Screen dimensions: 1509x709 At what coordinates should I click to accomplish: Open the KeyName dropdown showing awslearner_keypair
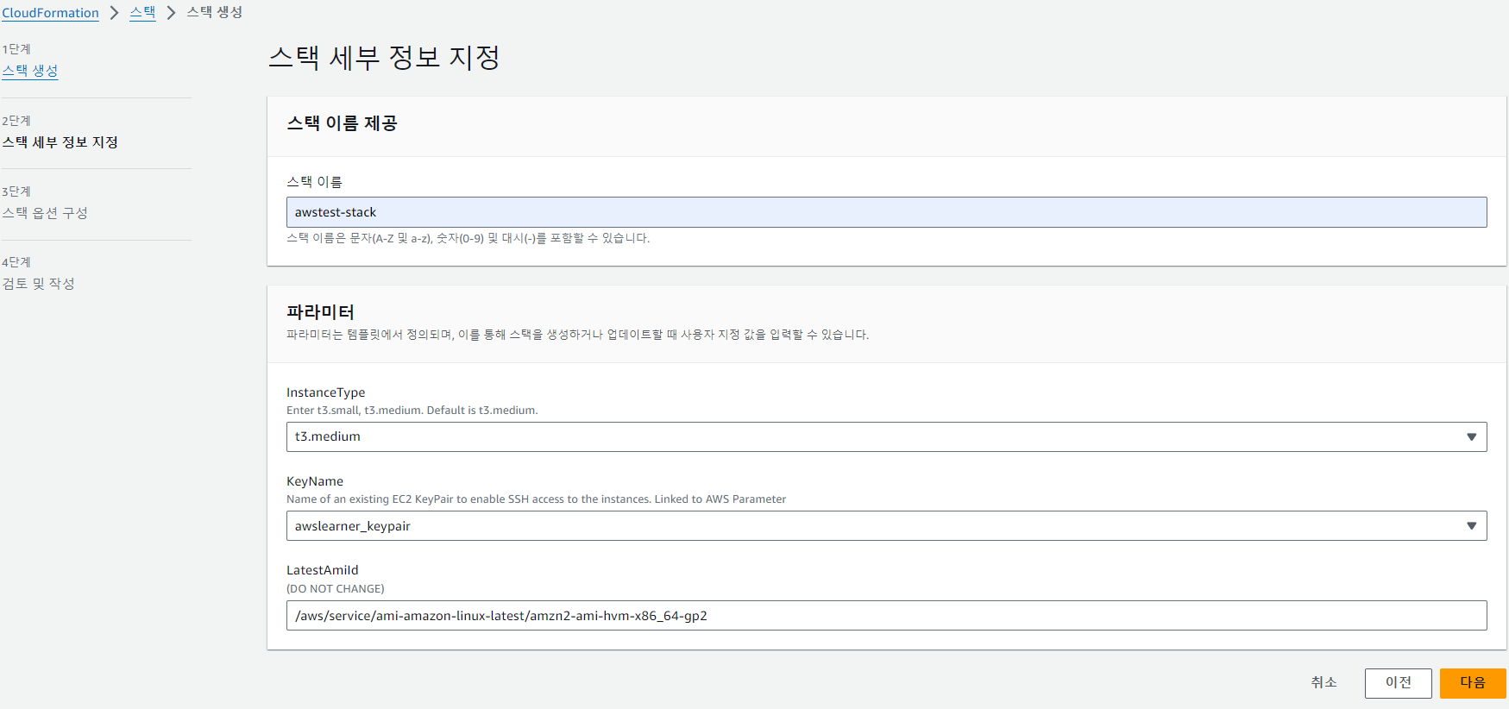coord(886,526)
